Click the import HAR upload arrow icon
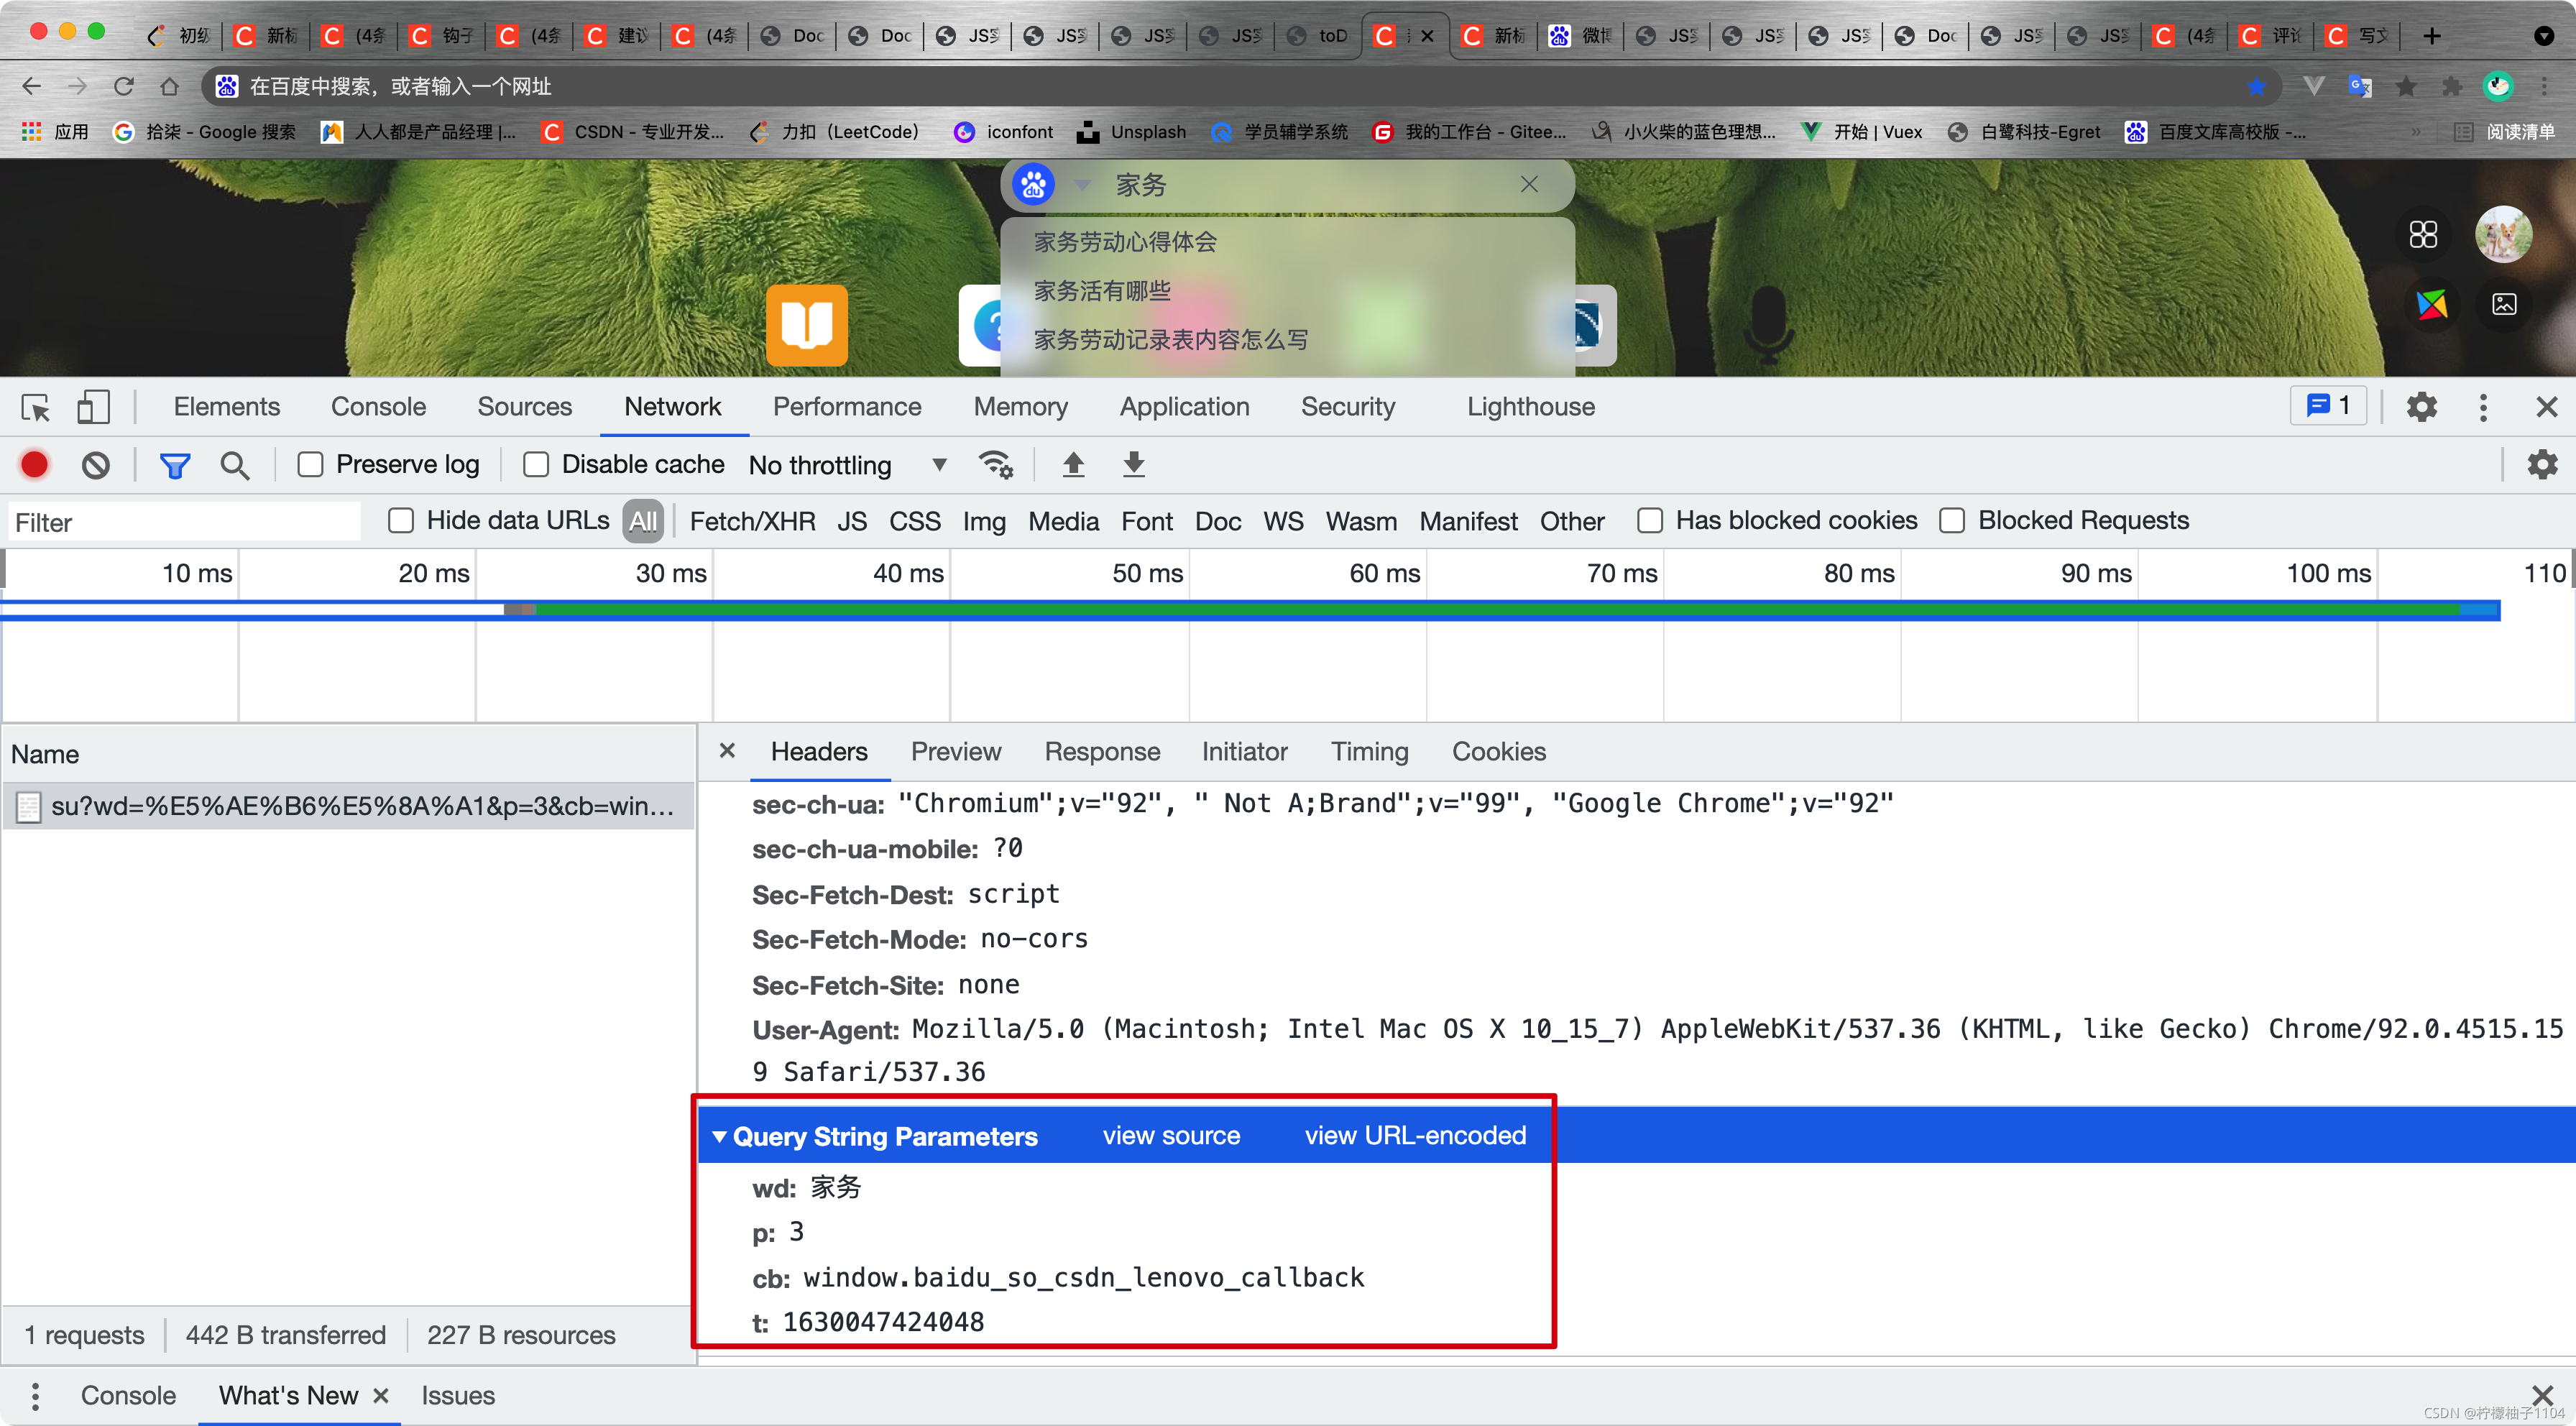This screenshot has width=2576, height=1426. [x=1073, y=464]
